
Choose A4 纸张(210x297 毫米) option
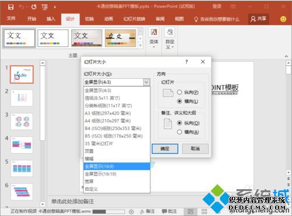[117, 121]
